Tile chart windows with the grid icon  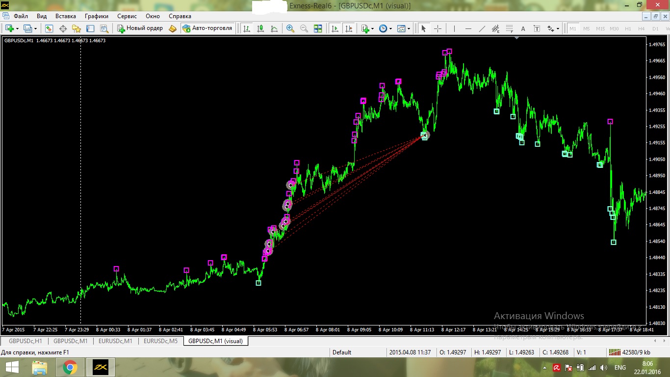(x=318, y=28)
